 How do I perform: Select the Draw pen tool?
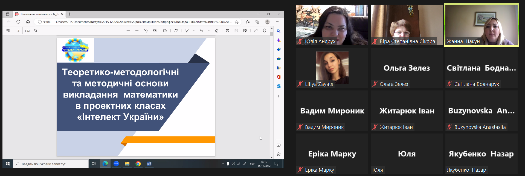coord(187,31)
